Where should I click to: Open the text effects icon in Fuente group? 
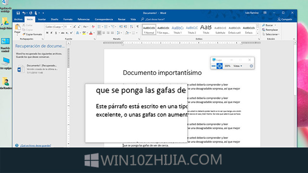[x=77, y=33]
